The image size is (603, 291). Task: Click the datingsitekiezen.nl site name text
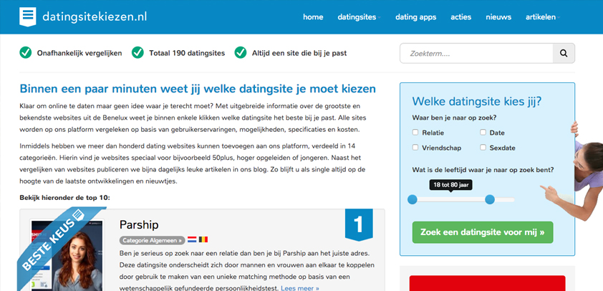tap(95, 17)
